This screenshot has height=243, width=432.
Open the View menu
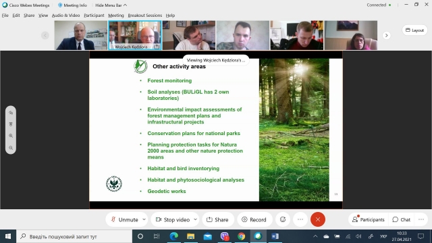pyautogui.click(x=43, y=16)
